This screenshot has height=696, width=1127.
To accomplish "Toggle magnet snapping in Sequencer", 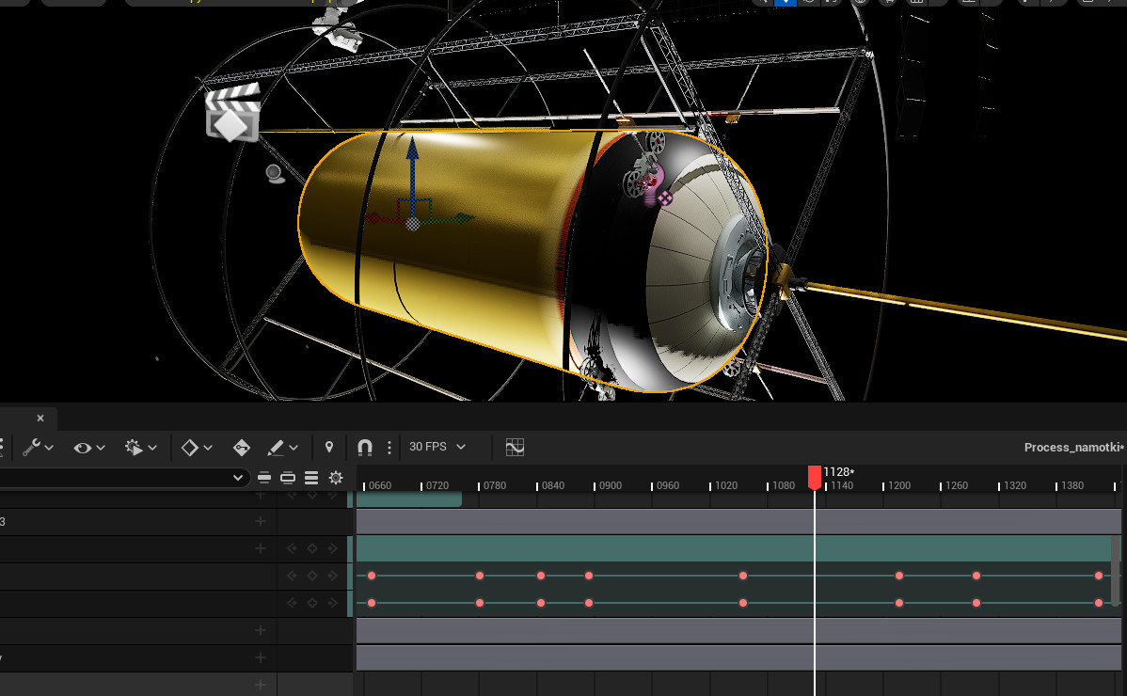I will (x=365, y=448).
